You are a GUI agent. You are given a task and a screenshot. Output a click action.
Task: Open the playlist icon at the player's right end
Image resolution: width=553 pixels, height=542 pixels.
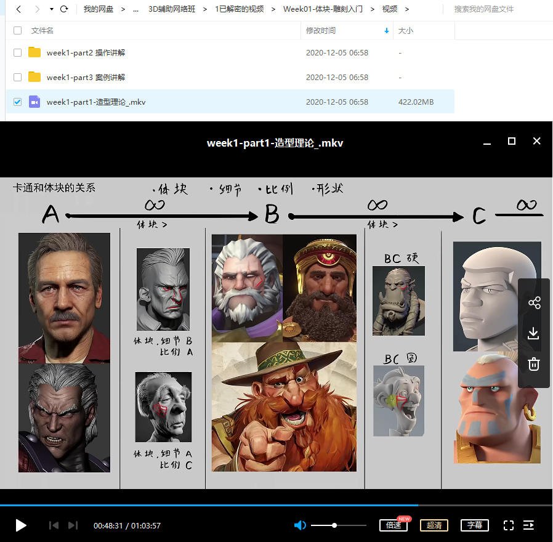(x=529, y=525)
